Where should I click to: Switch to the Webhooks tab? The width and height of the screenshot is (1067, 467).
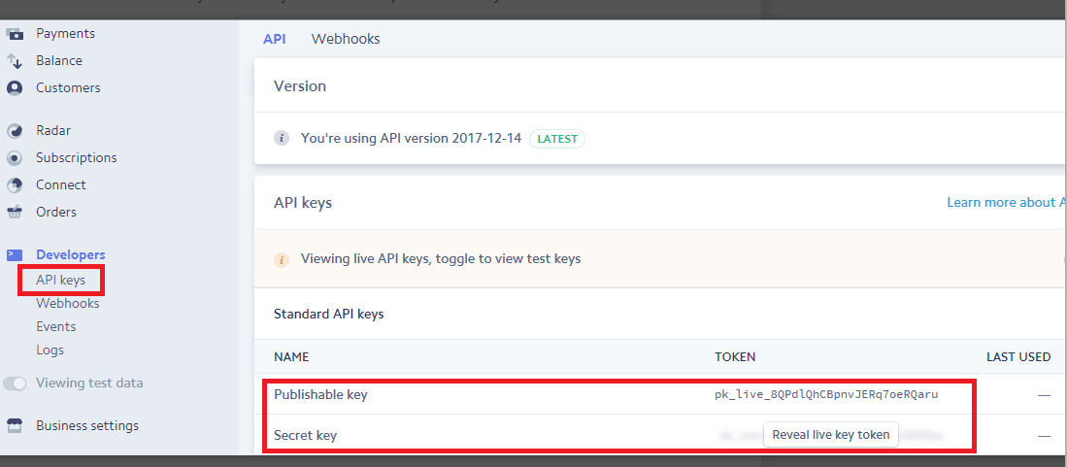click(x=346, y=39)
